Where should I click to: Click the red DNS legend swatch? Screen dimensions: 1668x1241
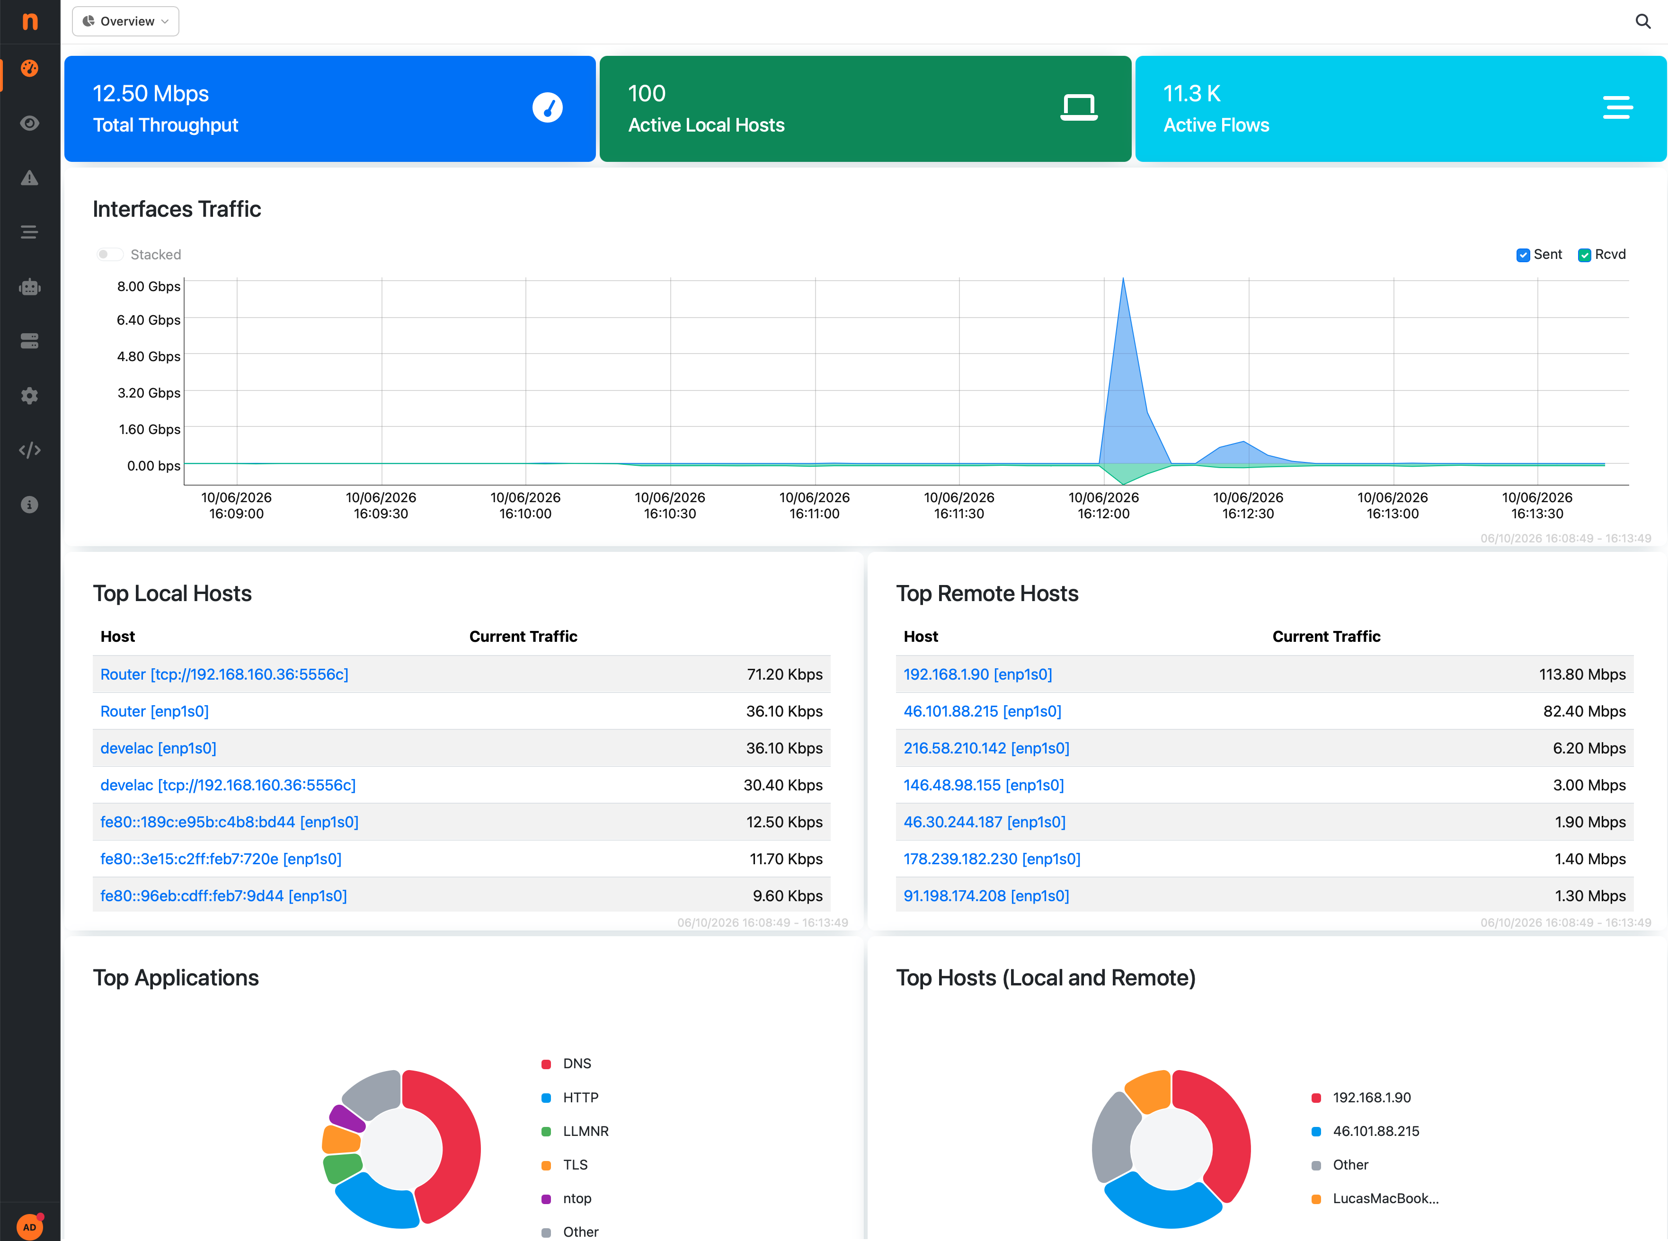pos(546,1064)
